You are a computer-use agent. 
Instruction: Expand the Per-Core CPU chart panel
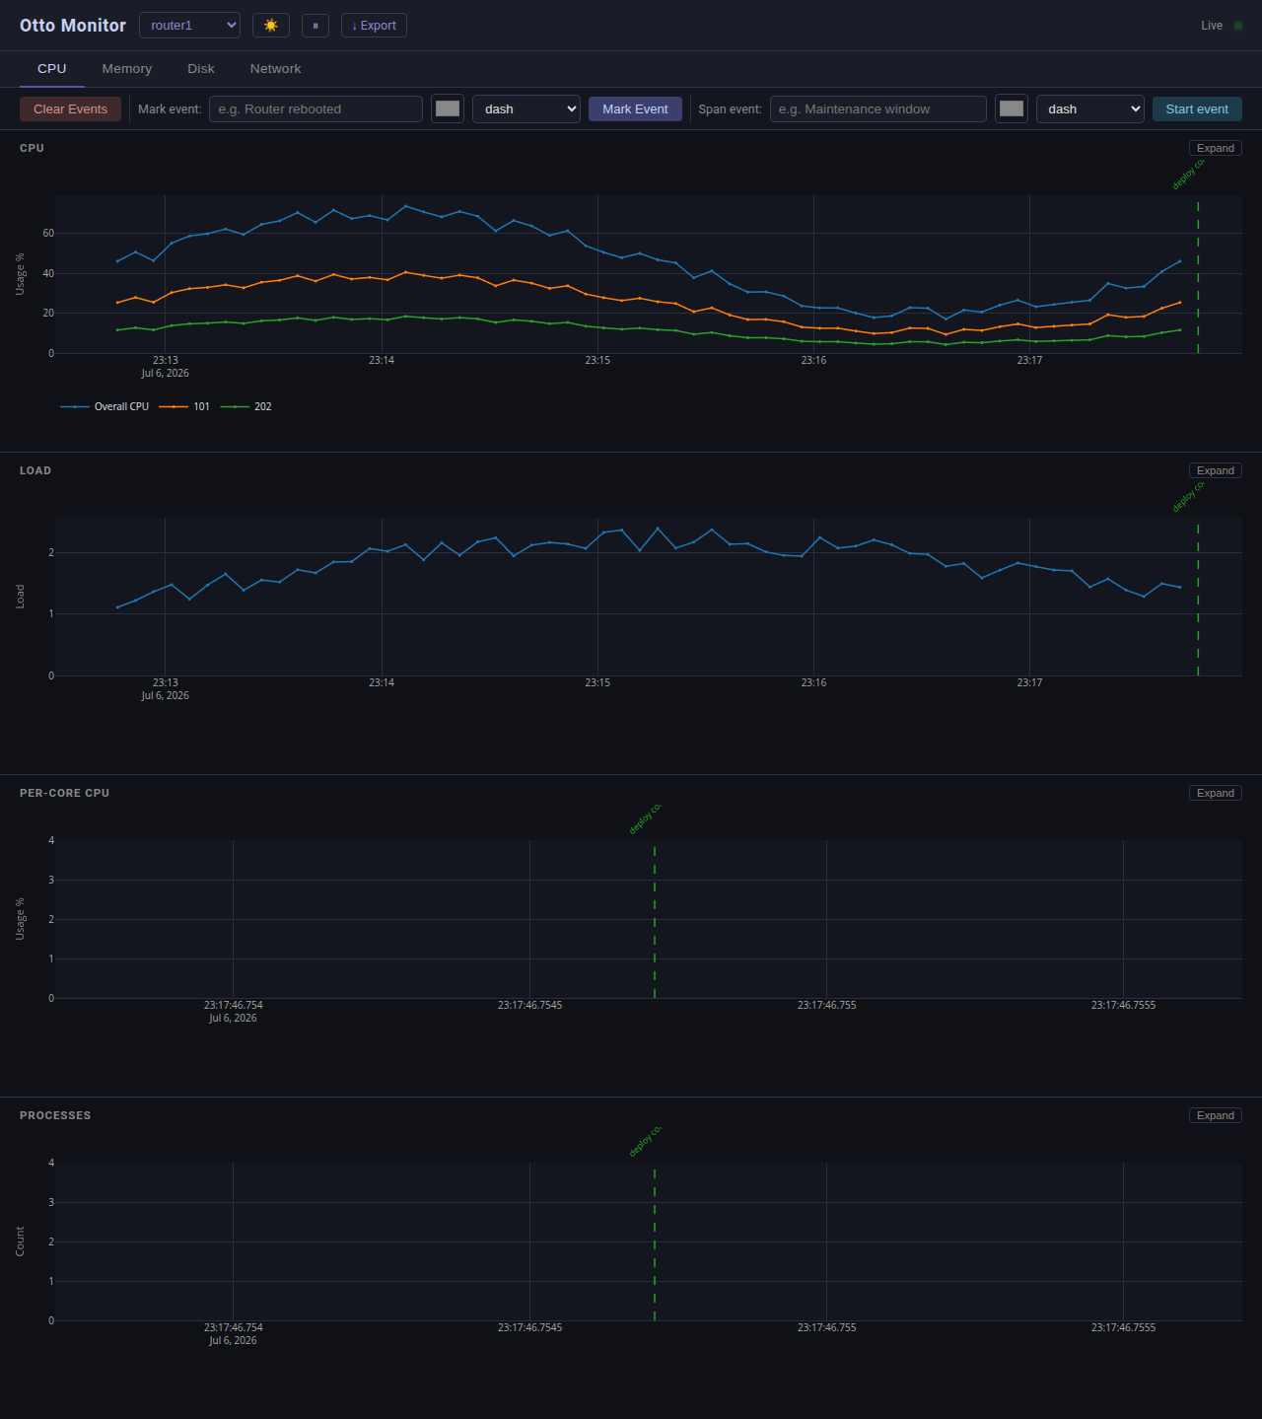[x=1216, y=793]
